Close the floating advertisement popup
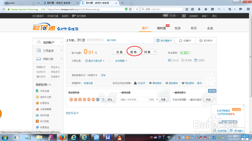 click(x=243, y=106)
